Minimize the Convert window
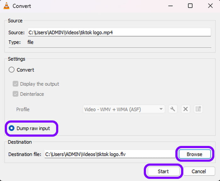Screen dimensions: 220x181 (x=170, y=6)
